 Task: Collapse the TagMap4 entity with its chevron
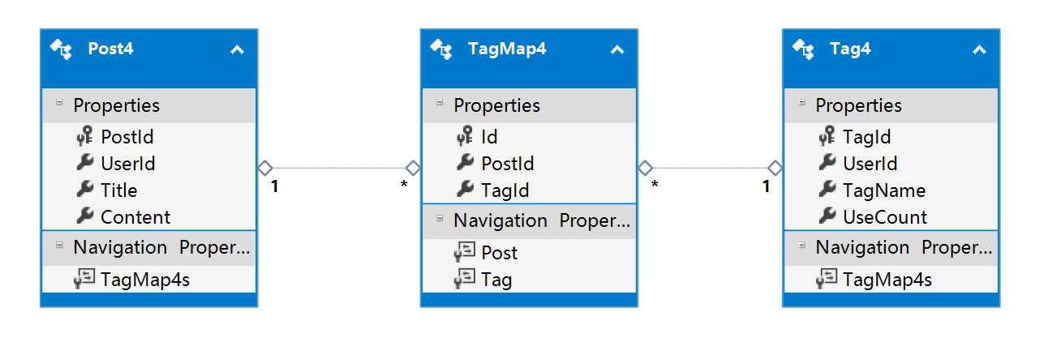tap(617, 50)
